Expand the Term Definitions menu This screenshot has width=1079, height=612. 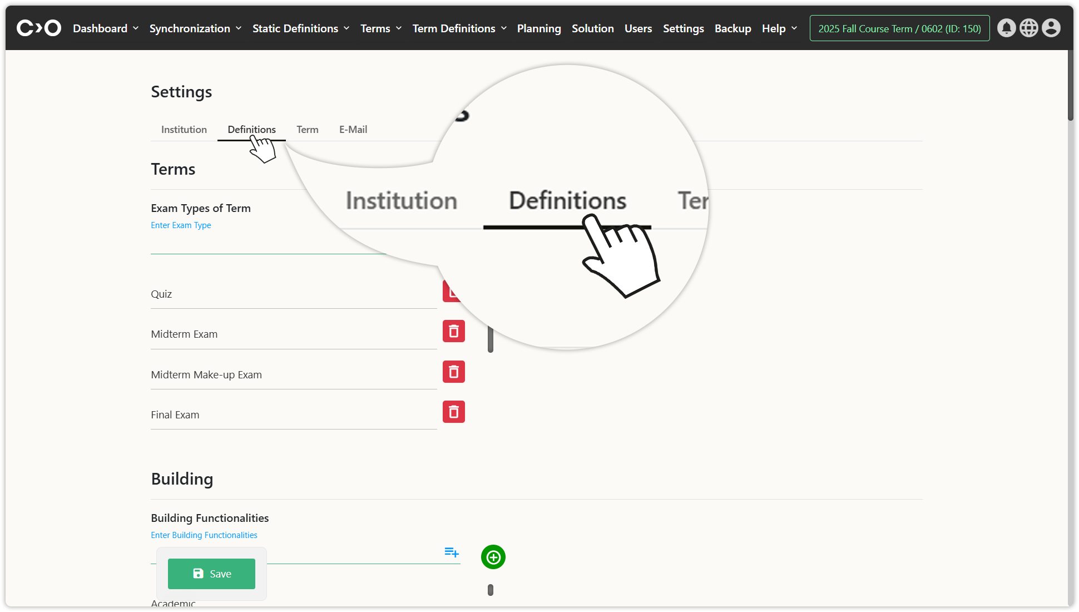click(x=459, y=28)
